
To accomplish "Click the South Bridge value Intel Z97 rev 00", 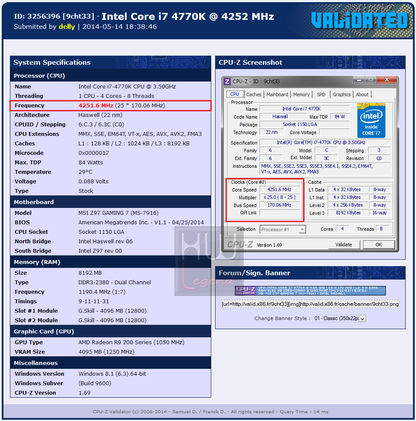I will pyautogui.click(x=100, y=251).
